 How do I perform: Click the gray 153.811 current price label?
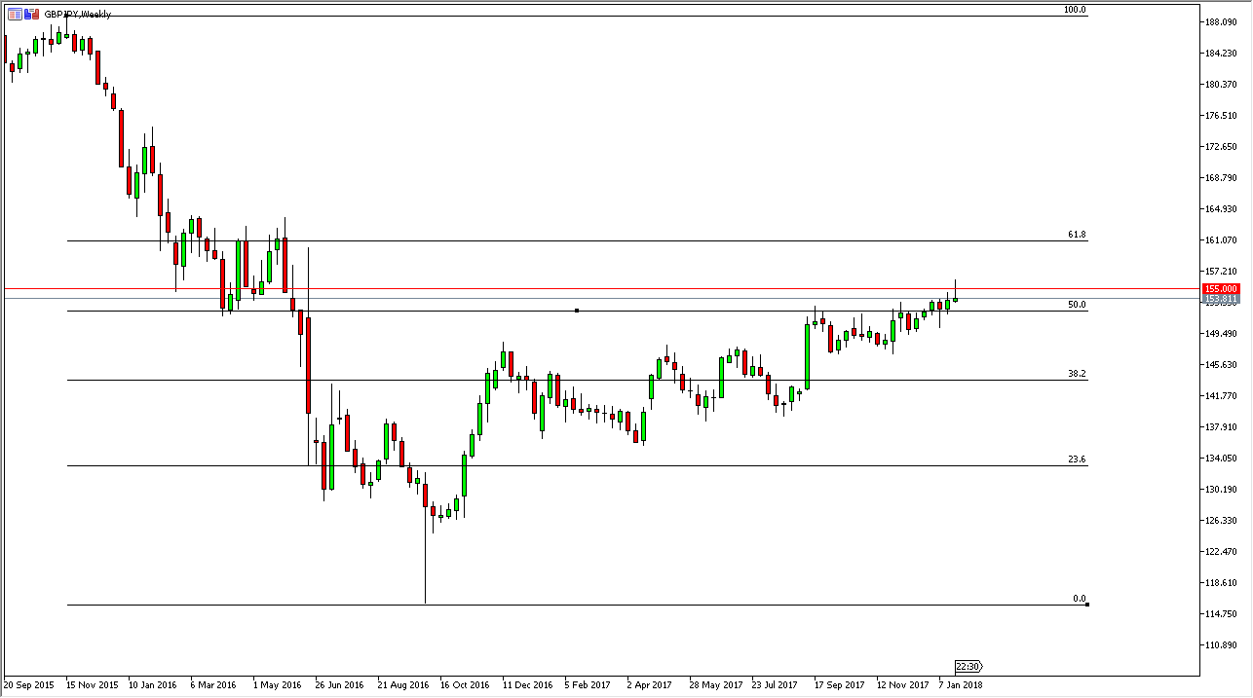[1221, 299]
